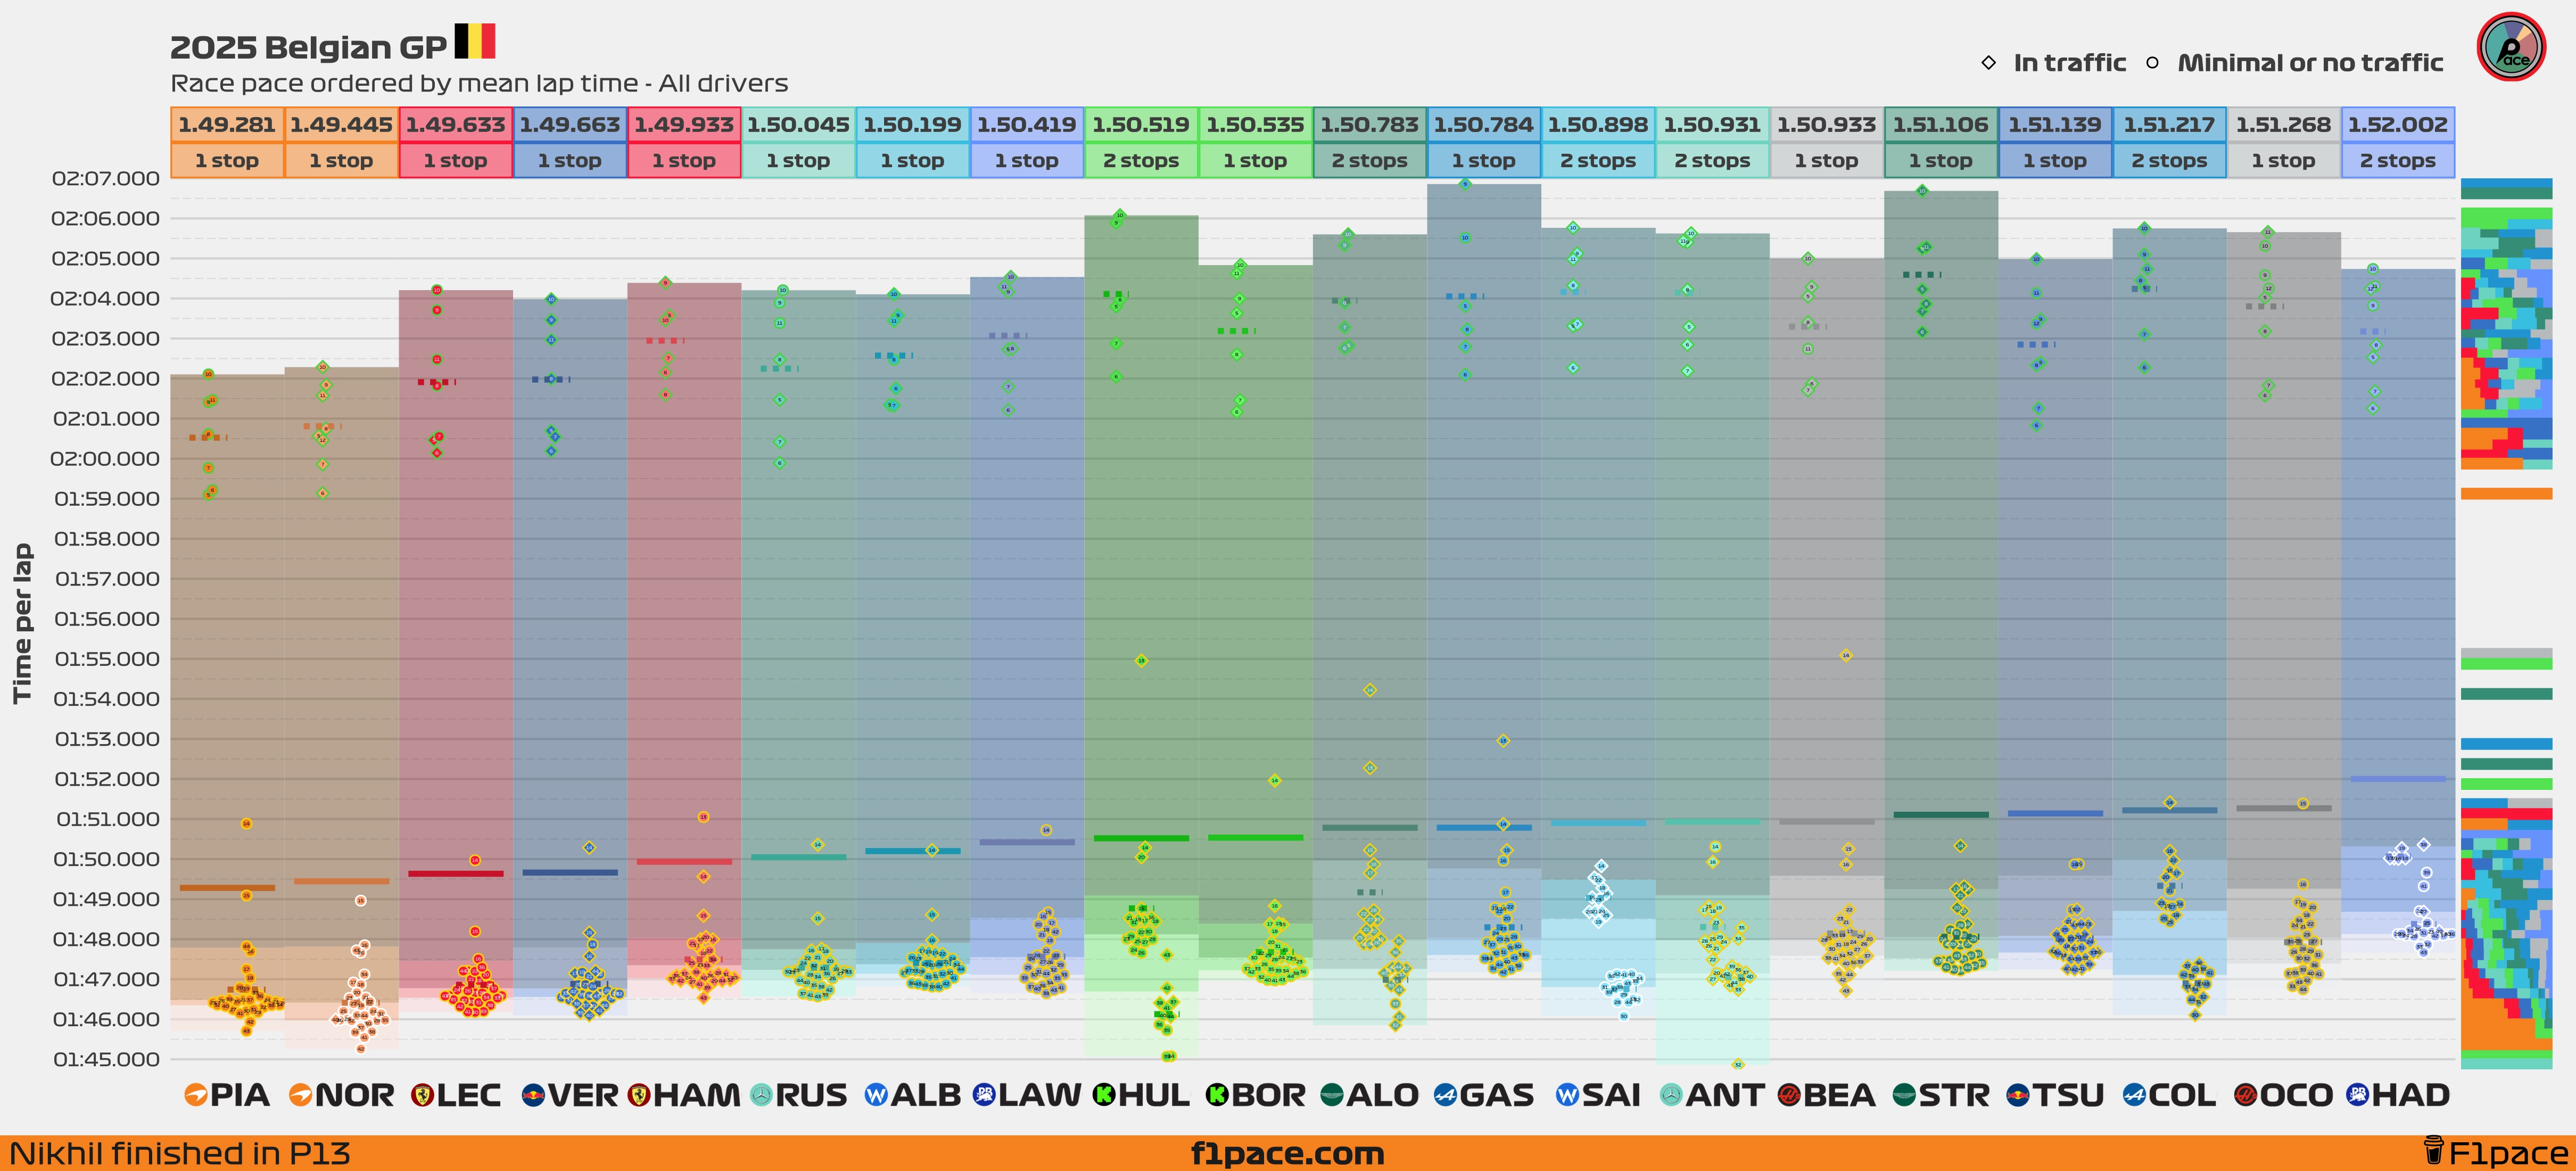Click mean lap time 1.50.419
The width and height of the screenshot is (2576, 1171).
(x=1026, y=125)
